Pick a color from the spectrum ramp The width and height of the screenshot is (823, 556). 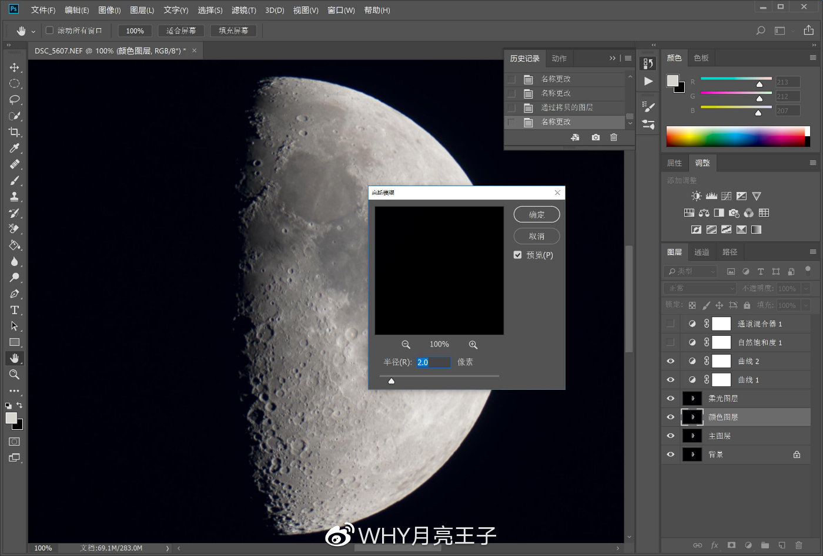click(x=735, y=136)
